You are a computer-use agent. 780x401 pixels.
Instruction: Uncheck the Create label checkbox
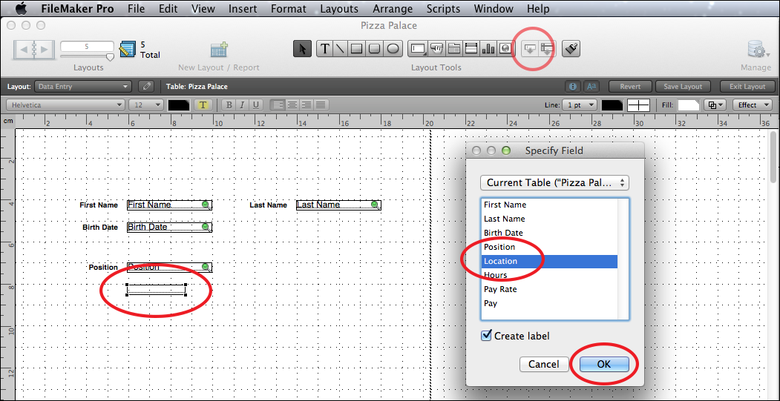[x=486, y=336]
